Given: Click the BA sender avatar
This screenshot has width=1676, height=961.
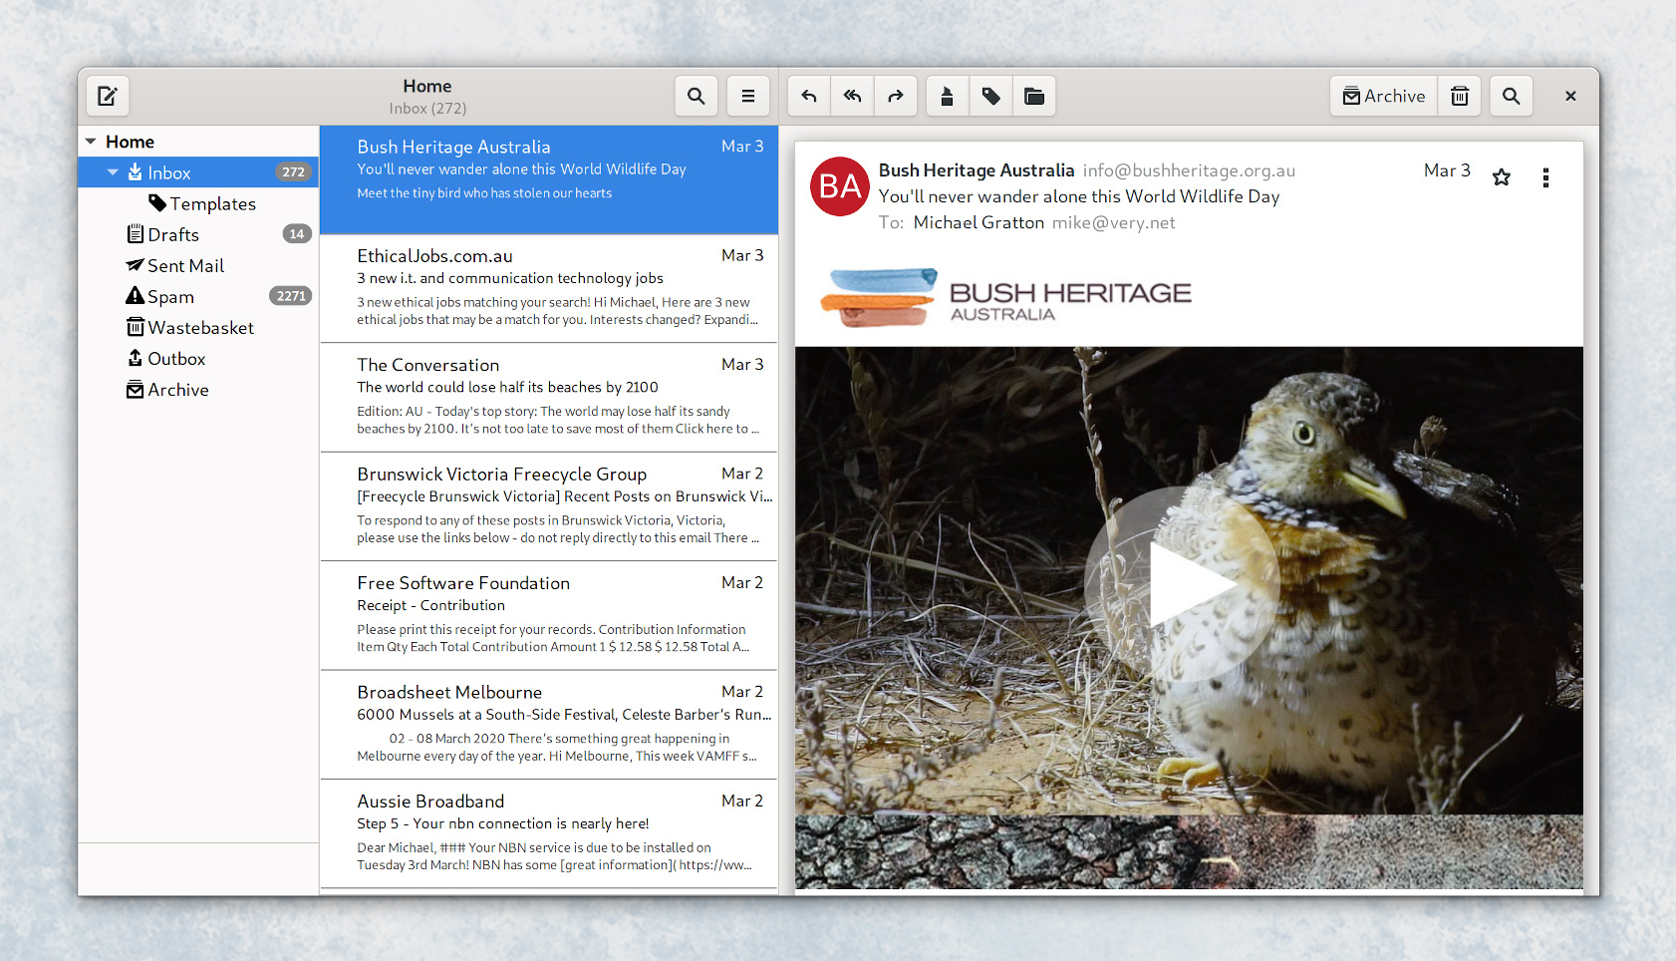Looking at the screenshot, I should 840,186.
